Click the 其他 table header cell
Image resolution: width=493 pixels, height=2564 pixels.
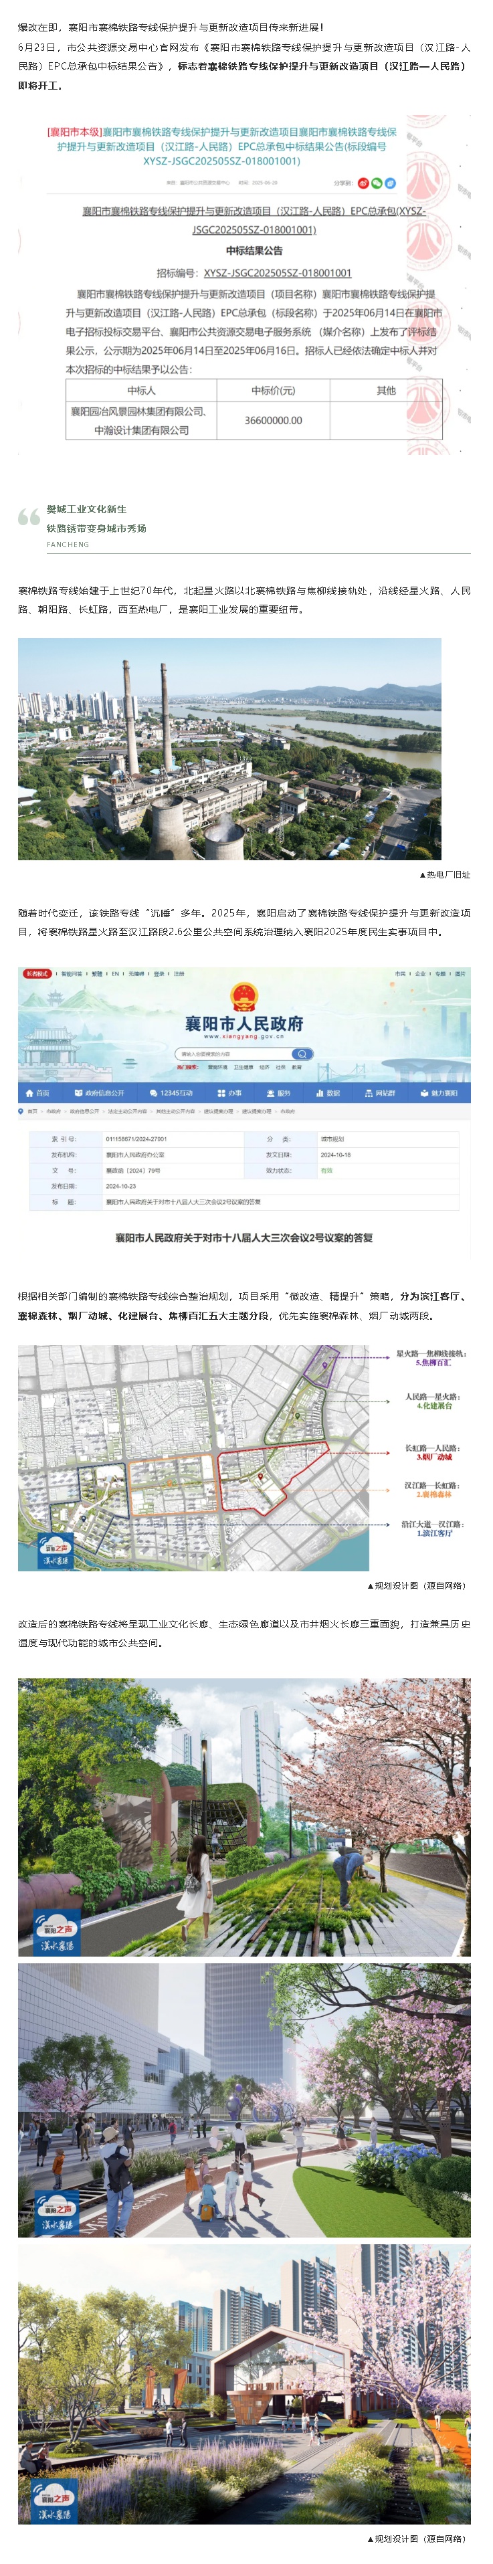click(x=387, y=391)
